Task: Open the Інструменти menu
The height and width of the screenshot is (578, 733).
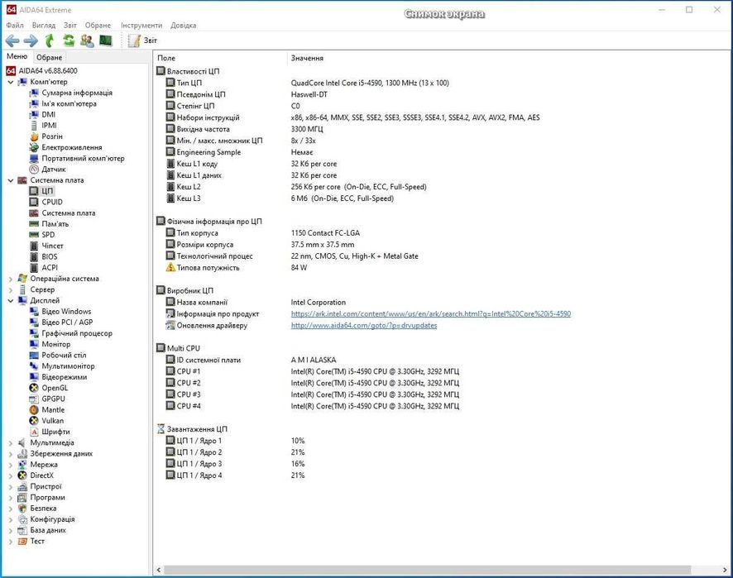Action: click(141, 26)
